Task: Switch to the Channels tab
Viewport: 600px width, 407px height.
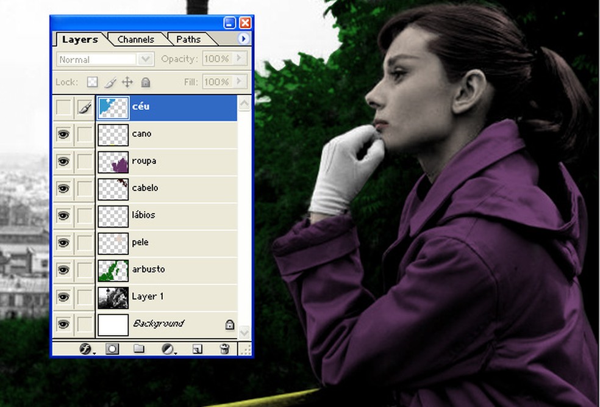Action: (135, 39)
